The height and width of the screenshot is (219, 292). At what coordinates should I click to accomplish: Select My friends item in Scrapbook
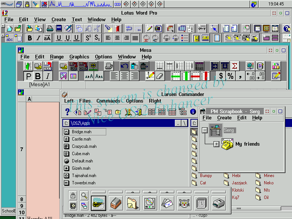[x=247, y=144]
